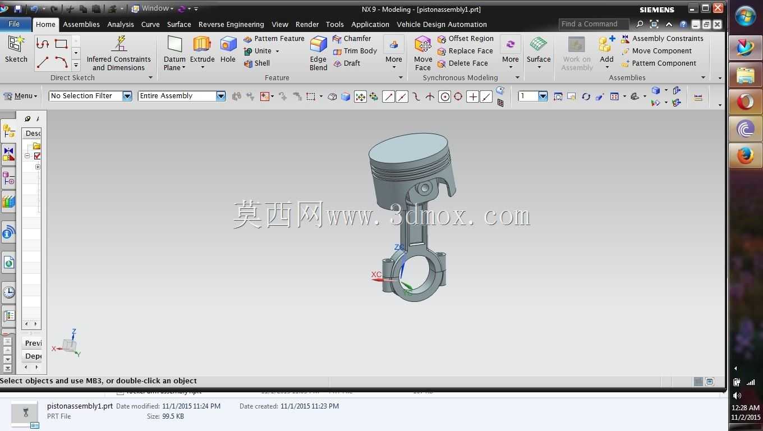This screenshot has width=763, height=431.
Task: Switch to the Curve ribbon tab
Action: [150, 25]
